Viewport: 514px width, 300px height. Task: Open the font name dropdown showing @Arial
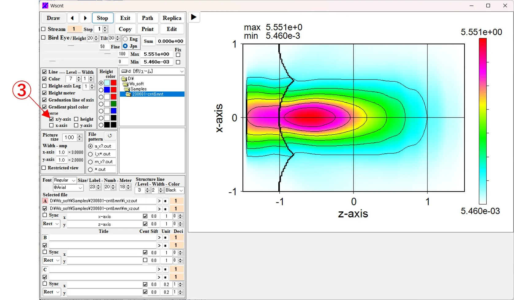(x=68, y=188)
